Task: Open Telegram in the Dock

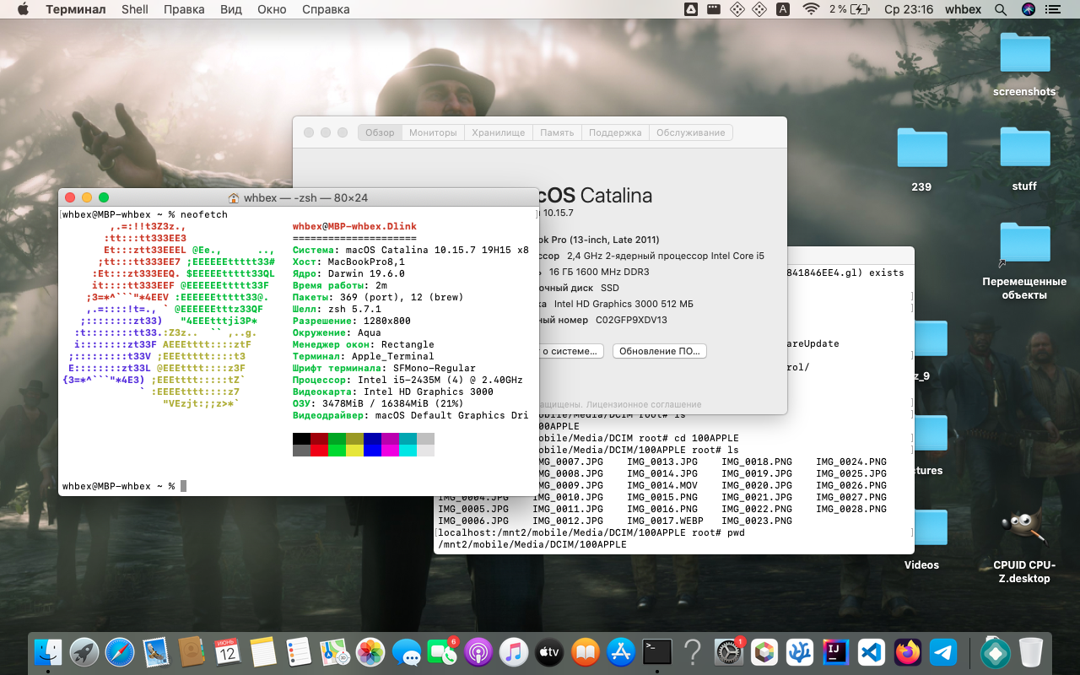Action: click(x=943, y=652)
